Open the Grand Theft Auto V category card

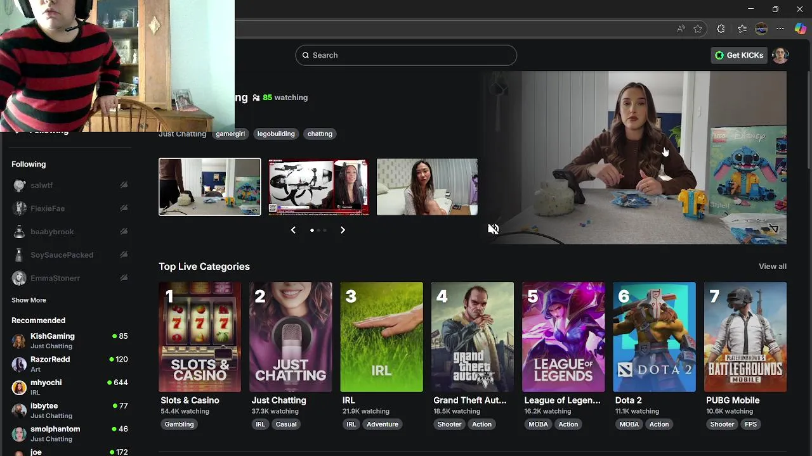[x=473, y=337]
